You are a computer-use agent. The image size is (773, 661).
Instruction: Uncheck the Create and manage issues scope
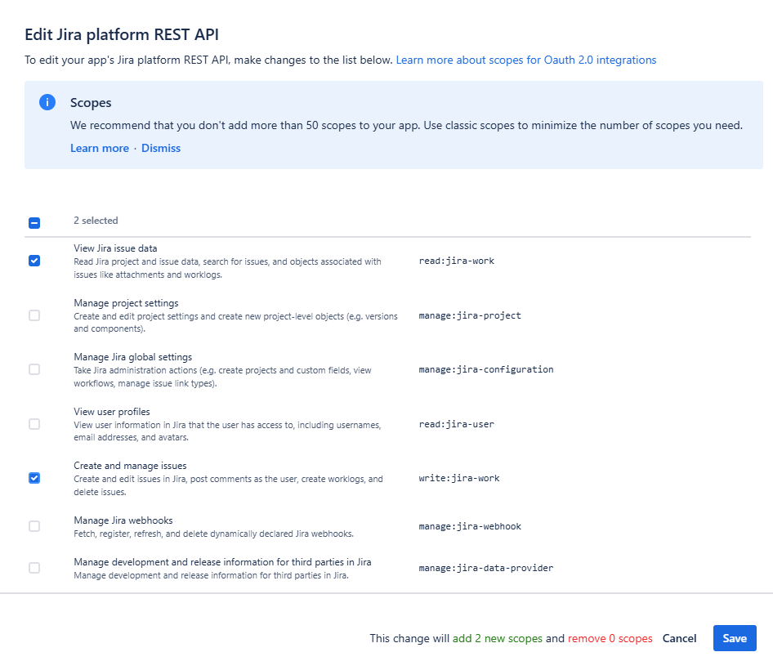tap(34, 477)
